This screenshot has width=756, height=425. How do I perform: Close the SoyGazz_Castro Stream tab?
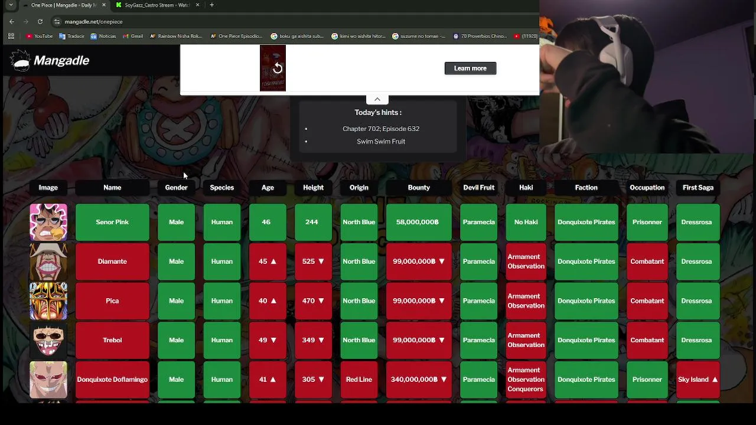197,5
